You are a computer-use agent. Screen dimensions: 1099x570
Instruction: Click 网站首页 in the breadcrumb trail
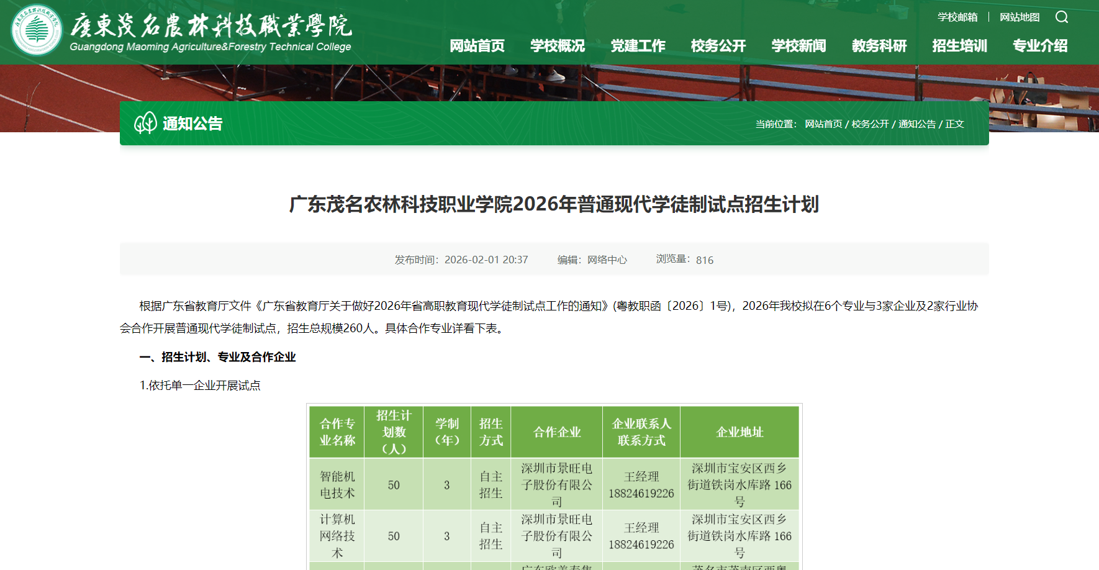(822, 124)
